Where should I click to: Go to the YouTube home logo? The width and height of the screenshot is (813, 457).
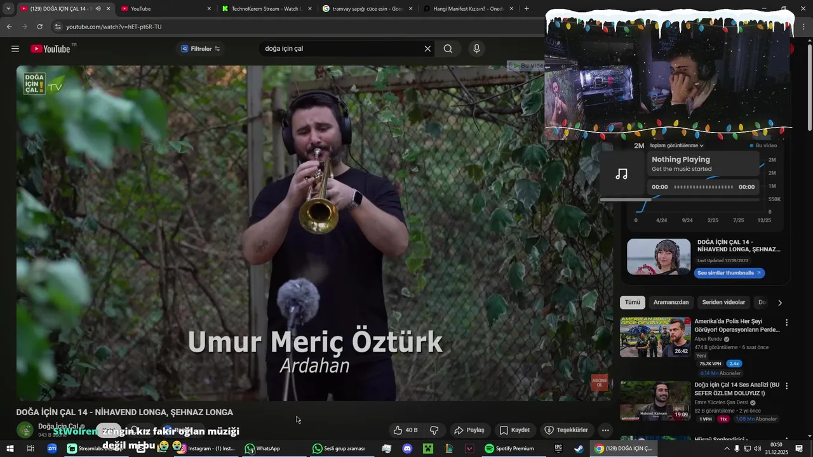coord(50,49)
